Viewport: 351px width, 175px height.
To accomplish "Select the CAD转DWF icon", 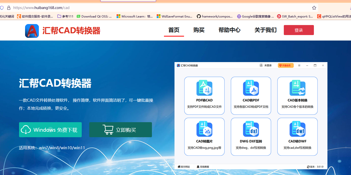I will pos(297,129).
